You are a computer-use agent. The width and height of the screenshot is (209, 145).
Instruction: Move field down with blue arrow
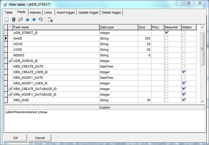click(34, 20)
